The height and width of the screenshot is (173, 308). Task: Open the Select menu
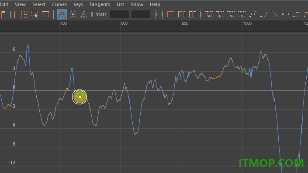tap(39, 4)
